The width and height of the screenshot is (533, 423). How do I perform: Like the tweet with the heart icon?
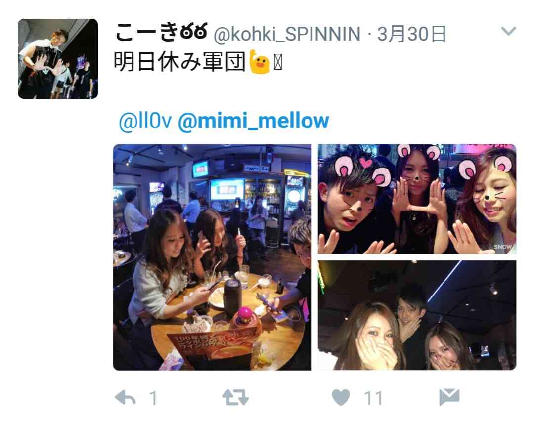(341, 397)
